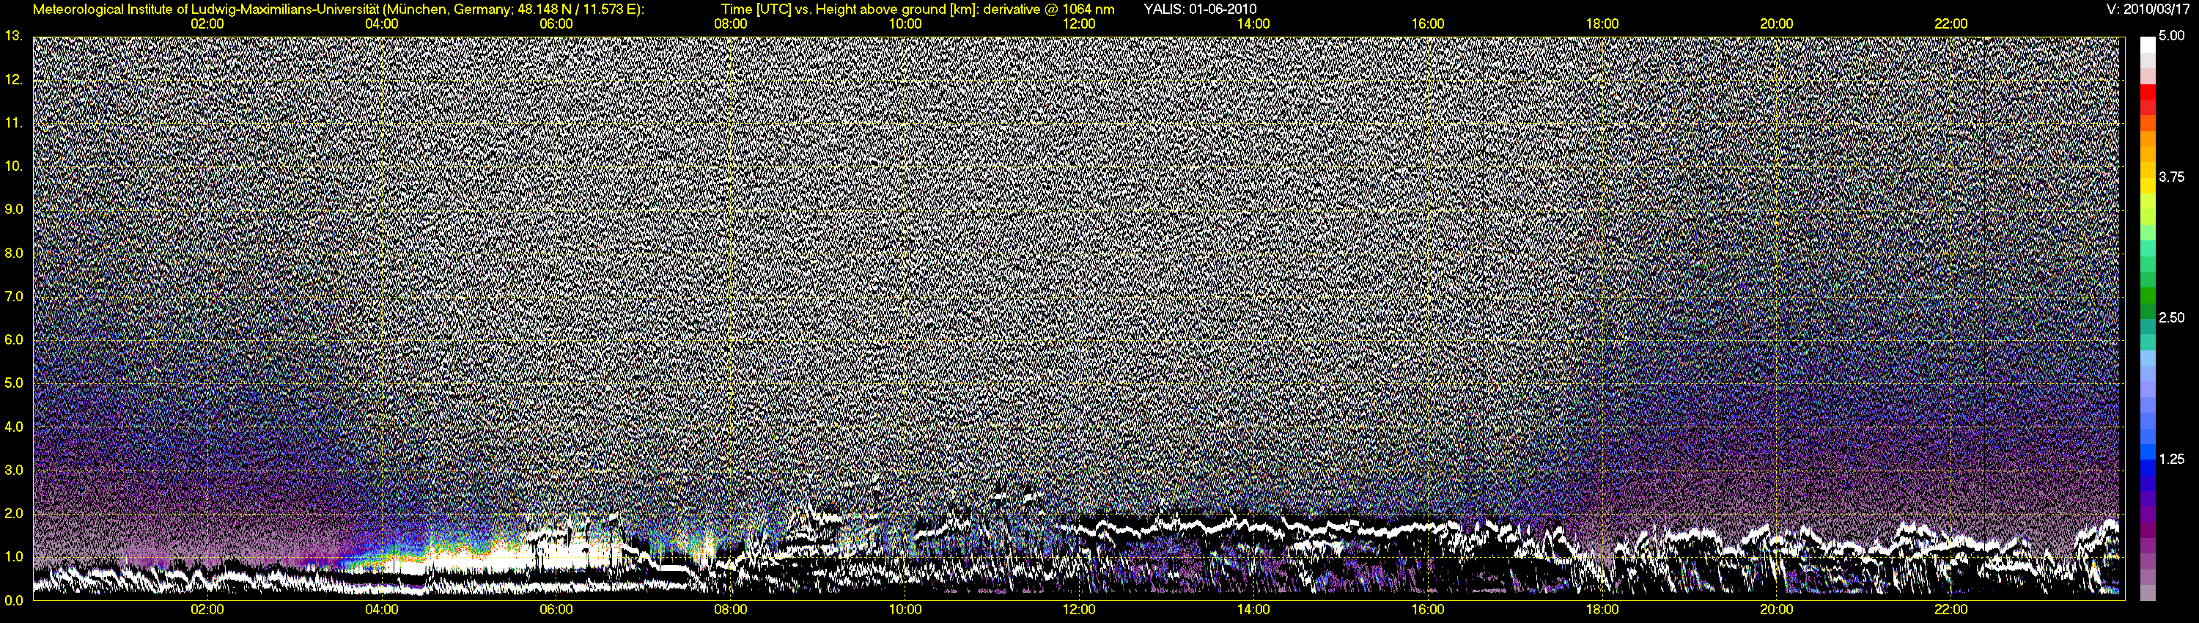Click the 9.0 height axis label
The height and width of the screenshot is (623, 2199).
(x=14, y=209)
